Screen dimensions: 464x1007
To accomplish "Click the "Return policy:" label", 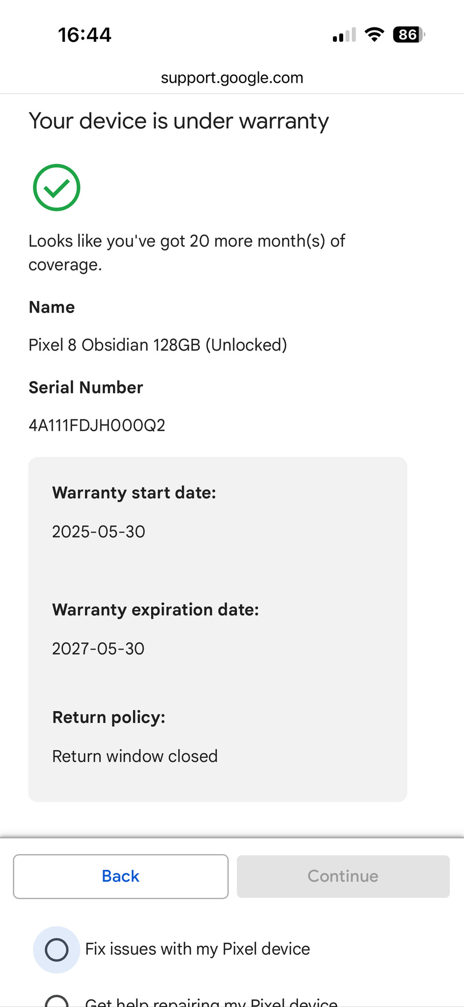I will pyautogui.click(x=109, y=717).
